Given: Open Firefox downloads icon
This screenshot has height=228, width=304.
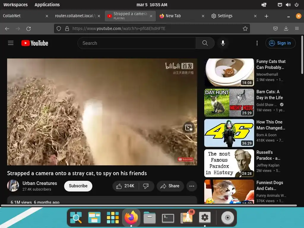Looking at the screenshot, I should (x=286, y=29).
